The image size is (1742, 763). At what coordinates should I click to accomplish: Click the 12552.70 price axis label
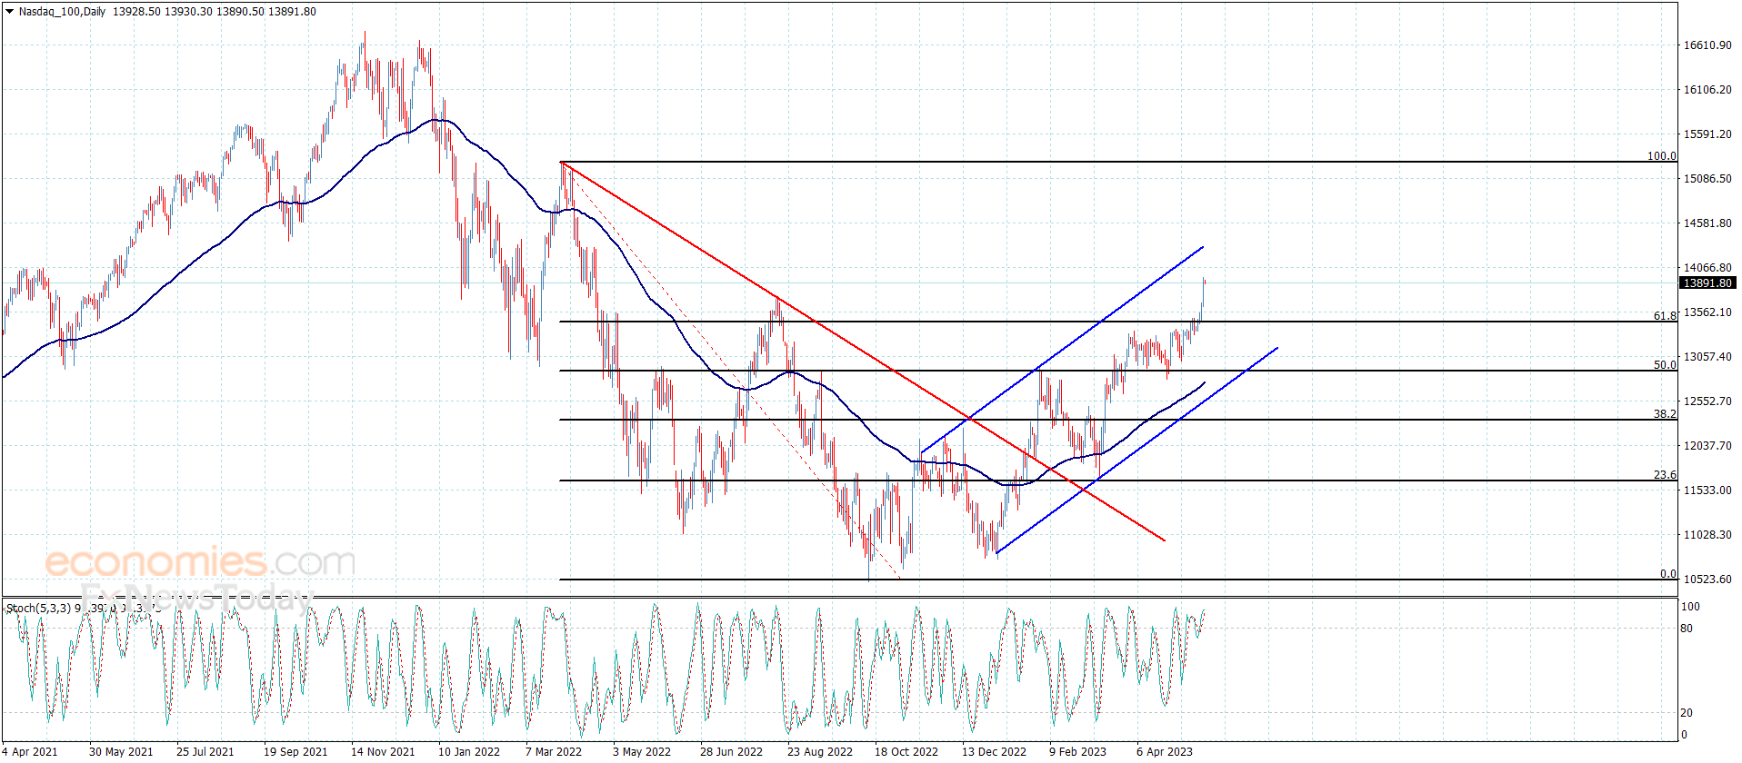(1707, 401)
